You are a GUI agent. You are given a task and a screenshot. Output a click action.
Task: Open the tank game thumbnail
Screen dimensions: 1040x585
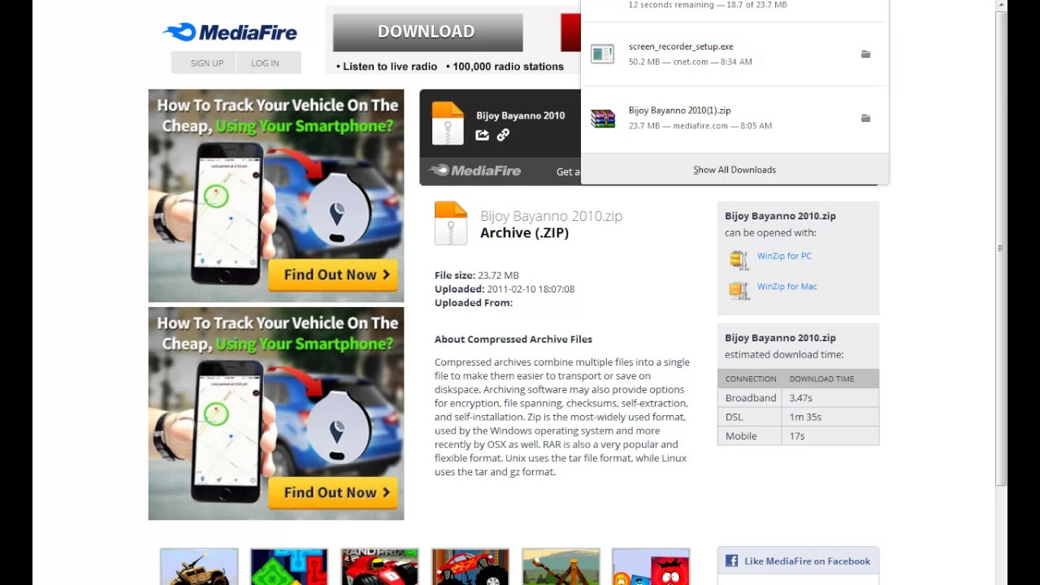click(x=199, y=566)
